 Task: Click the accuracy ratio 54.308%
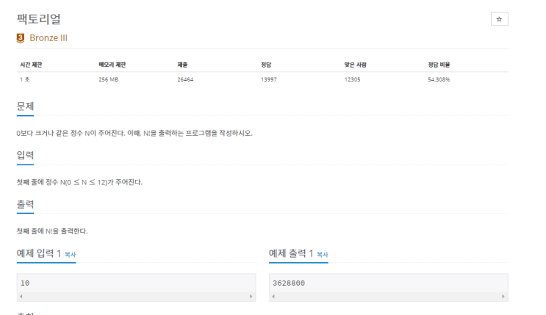click(x=439, y=79)
